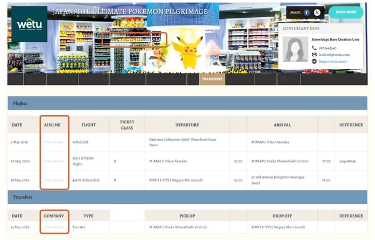
Task: Click To Be Advised airline for 10 May
Action: 54,161
